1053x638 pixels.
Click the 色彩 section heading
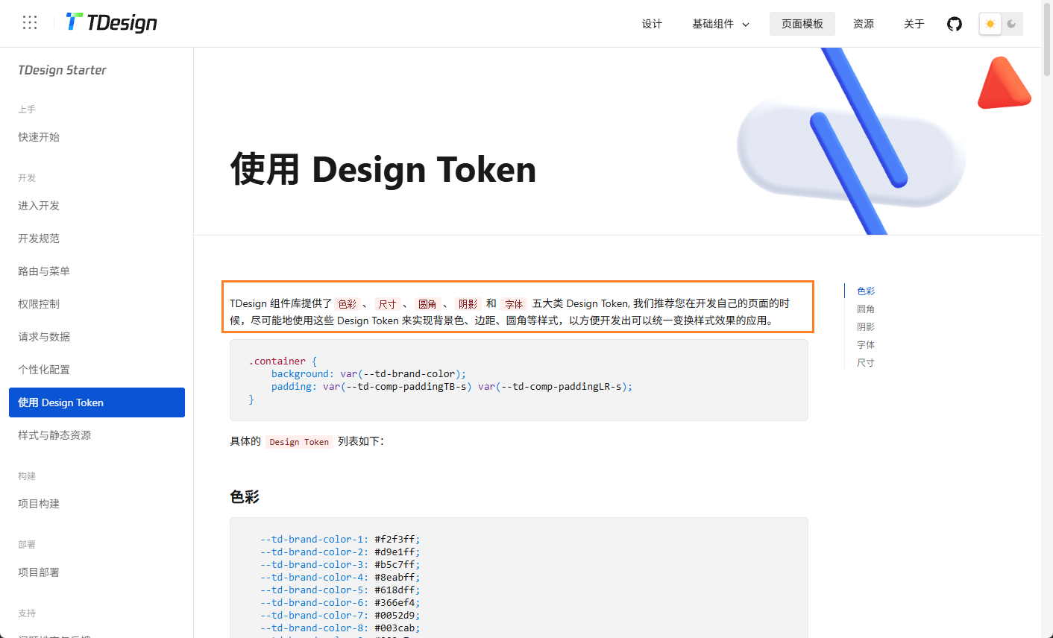[x=245, y=497]
